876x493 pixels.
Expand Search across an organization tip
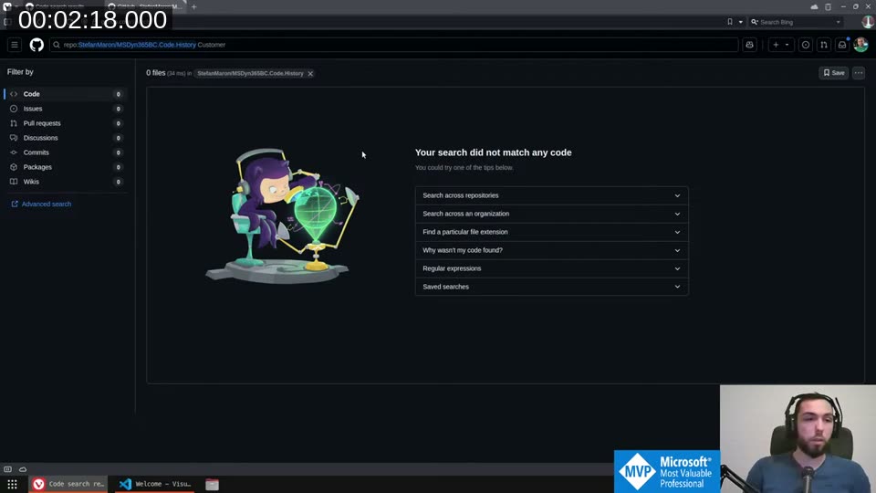(x=551, y=214)
